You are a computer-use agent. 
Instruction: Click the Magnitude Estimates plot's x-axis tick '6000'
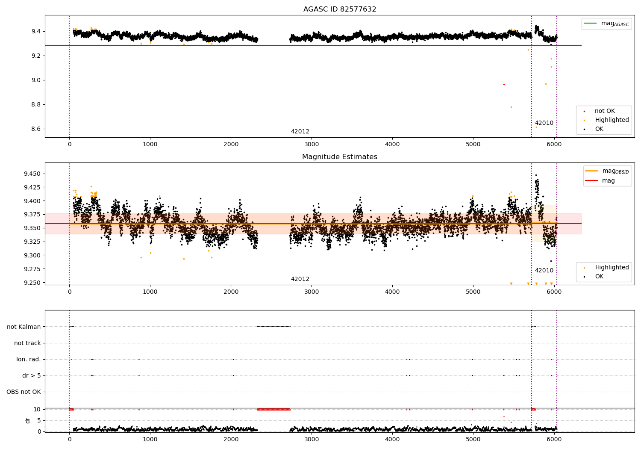(x=554, y=292)
